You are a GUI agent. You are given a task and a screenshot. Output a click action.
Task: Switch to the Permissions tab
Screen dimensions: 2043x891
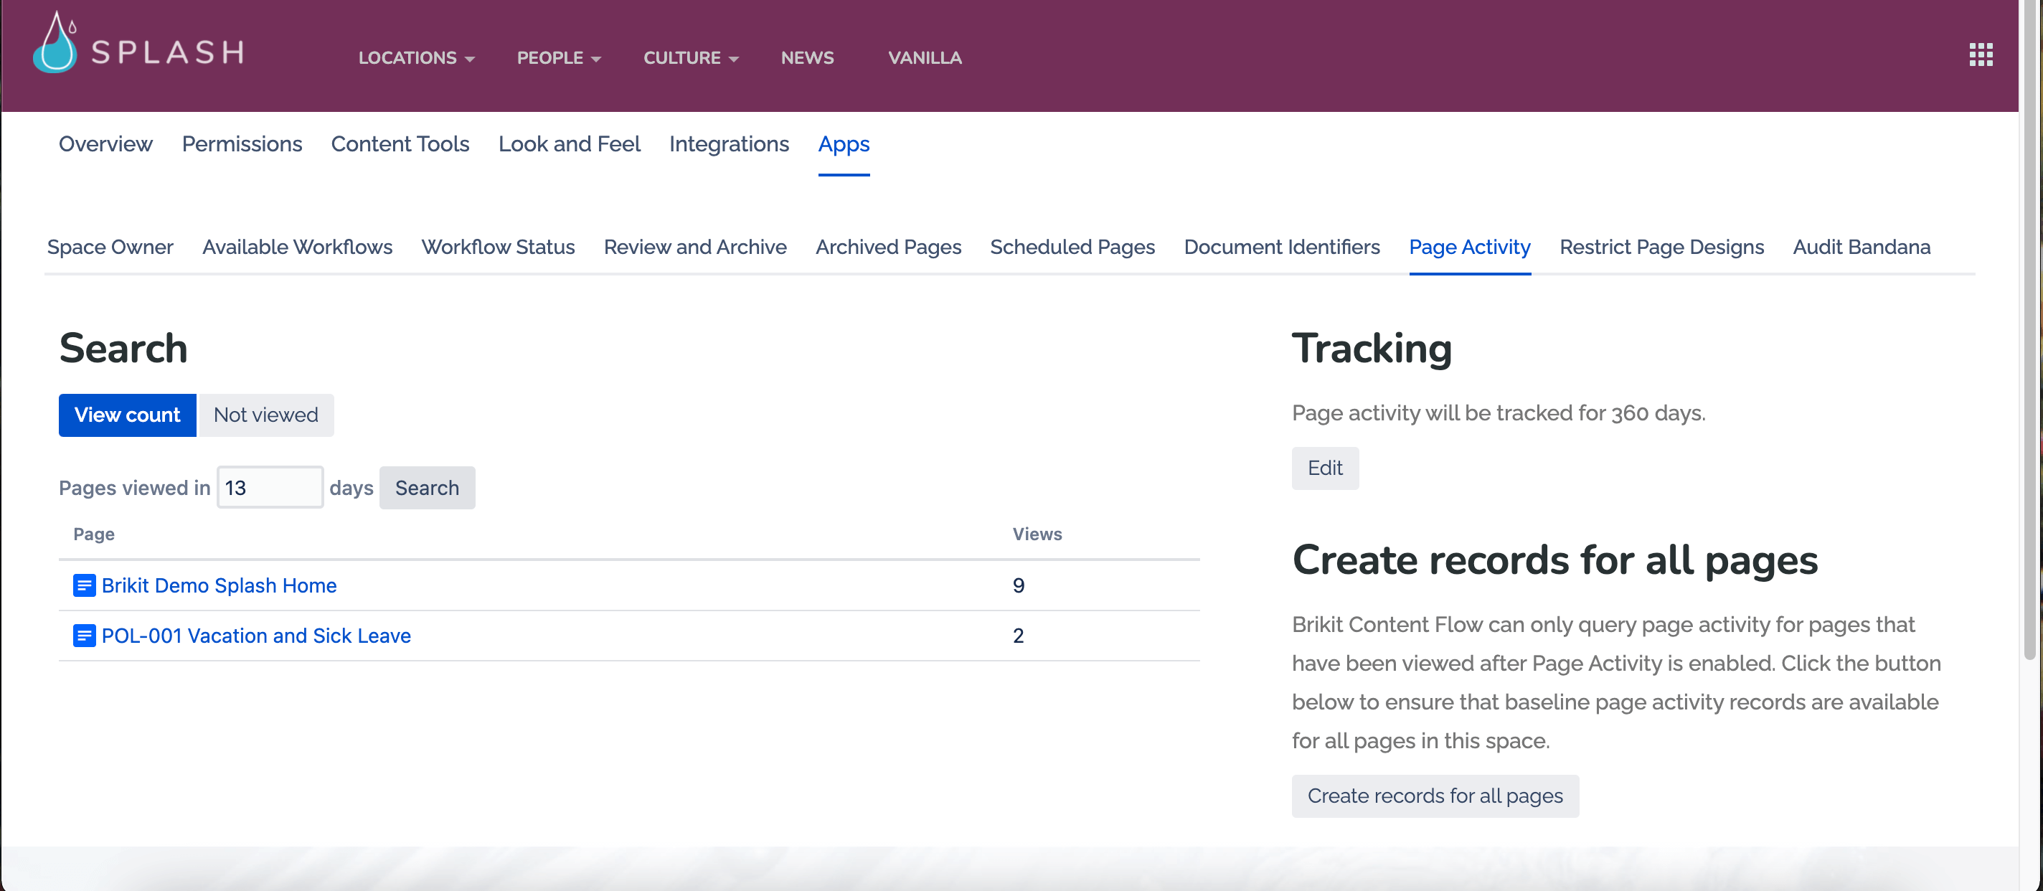point(242,143)
